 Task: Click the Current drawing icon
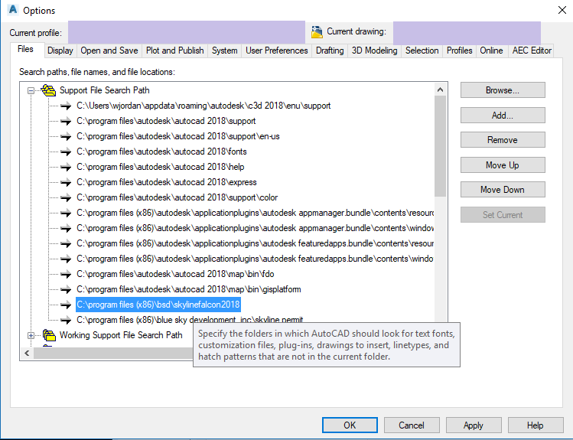[x=317, y=32]
